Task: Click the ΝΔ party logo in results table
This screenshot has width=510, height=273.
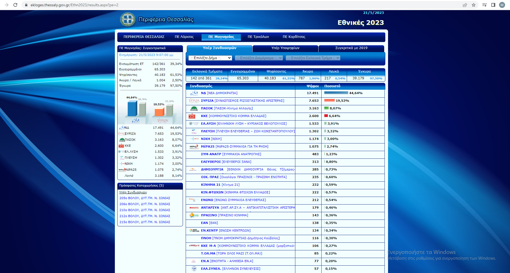Action: pos(194,93)
